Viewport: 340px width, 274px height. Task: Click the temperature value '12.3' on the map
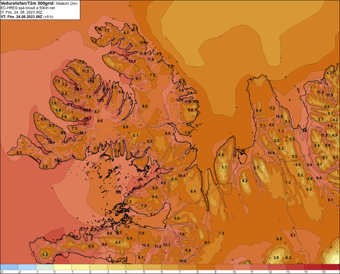click(x=58, y=160)
